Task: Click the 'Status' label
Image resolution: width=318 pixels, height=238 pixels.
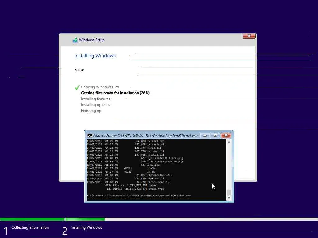Action: [79, 70]
